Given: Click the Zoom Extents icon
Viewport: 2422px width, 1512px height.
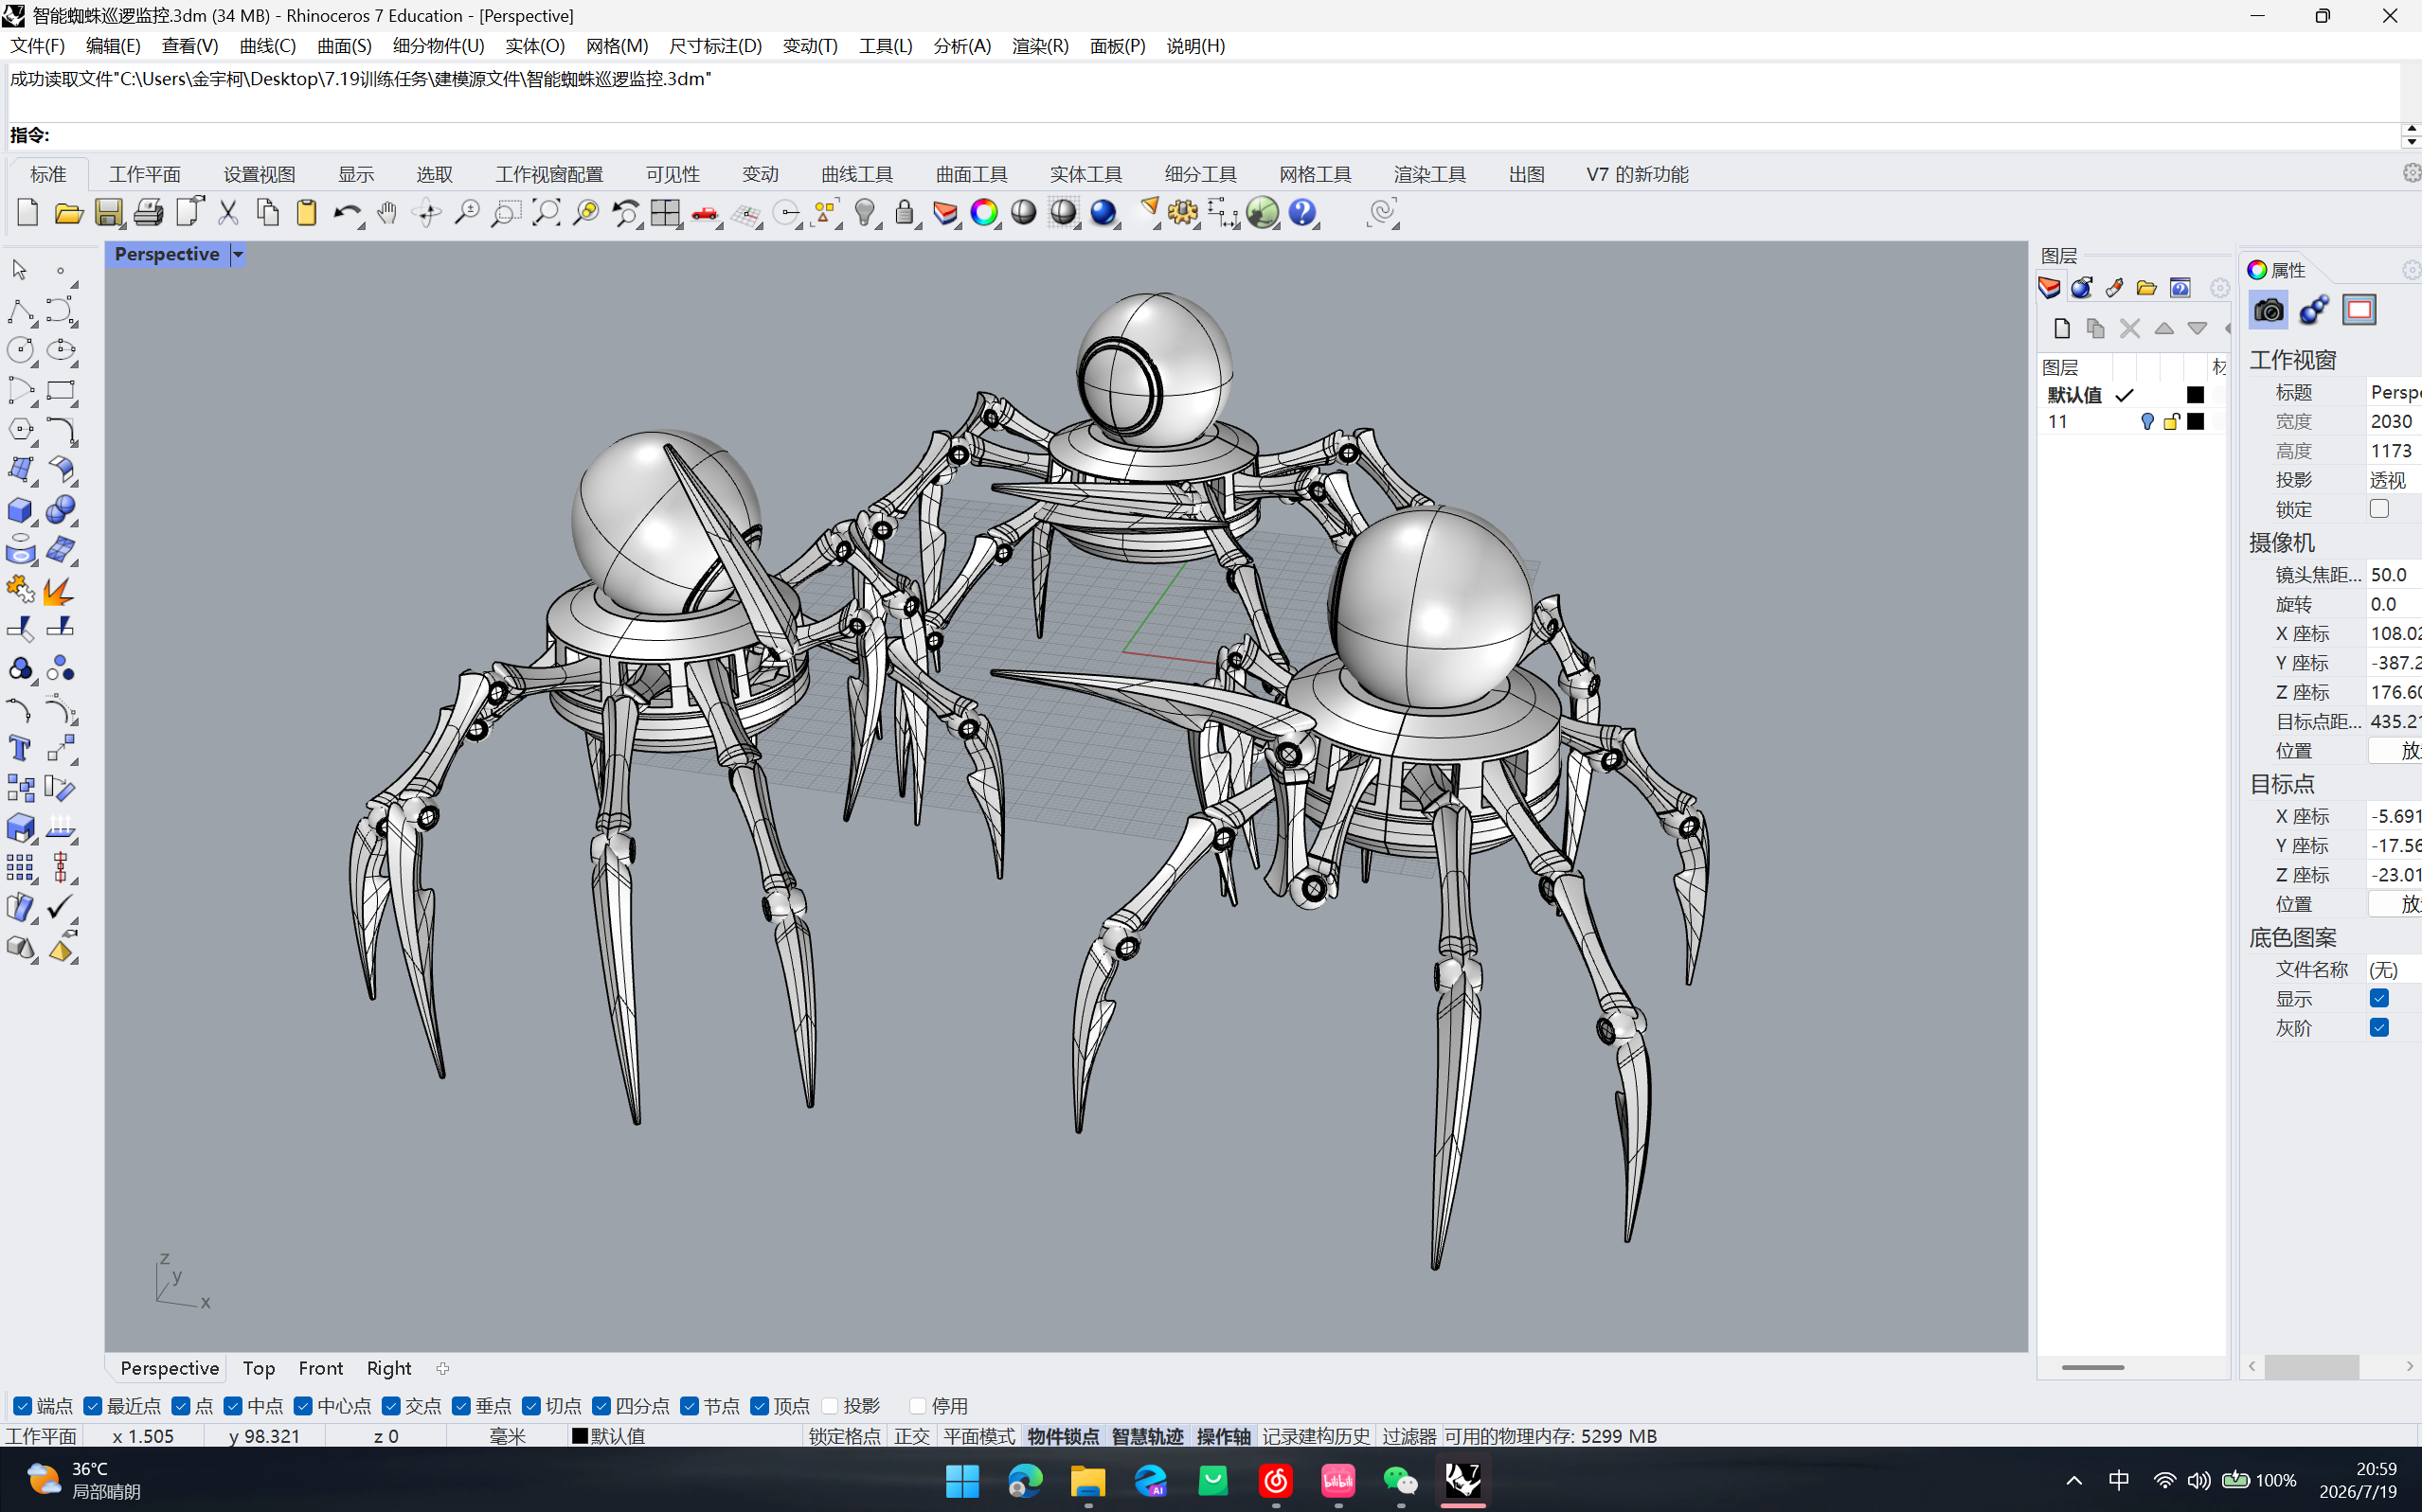Looking at the screenshot, I should coord(546,213).
